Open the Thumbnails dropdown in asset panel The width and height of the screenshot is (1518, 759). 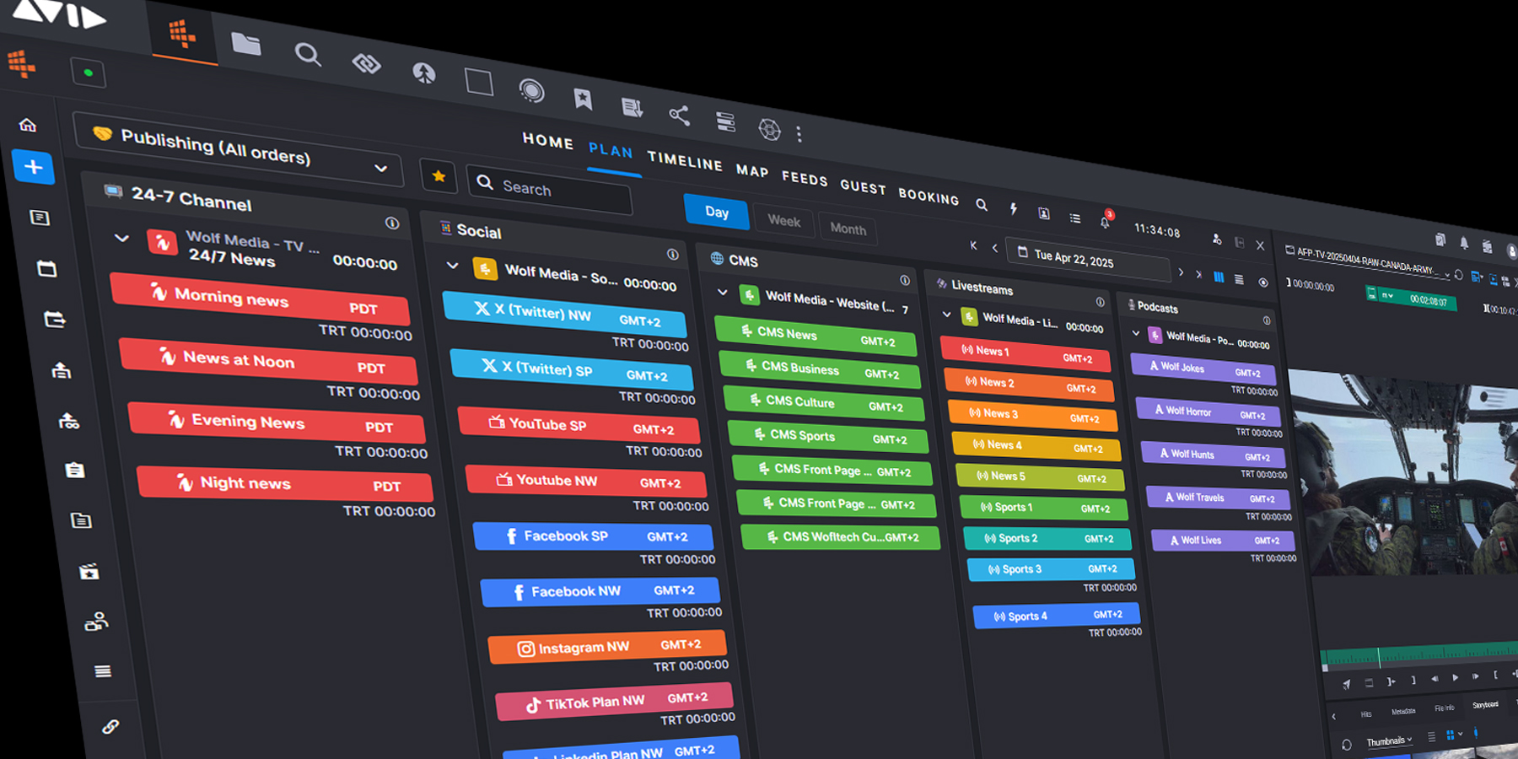click(x=1389, y=741)
